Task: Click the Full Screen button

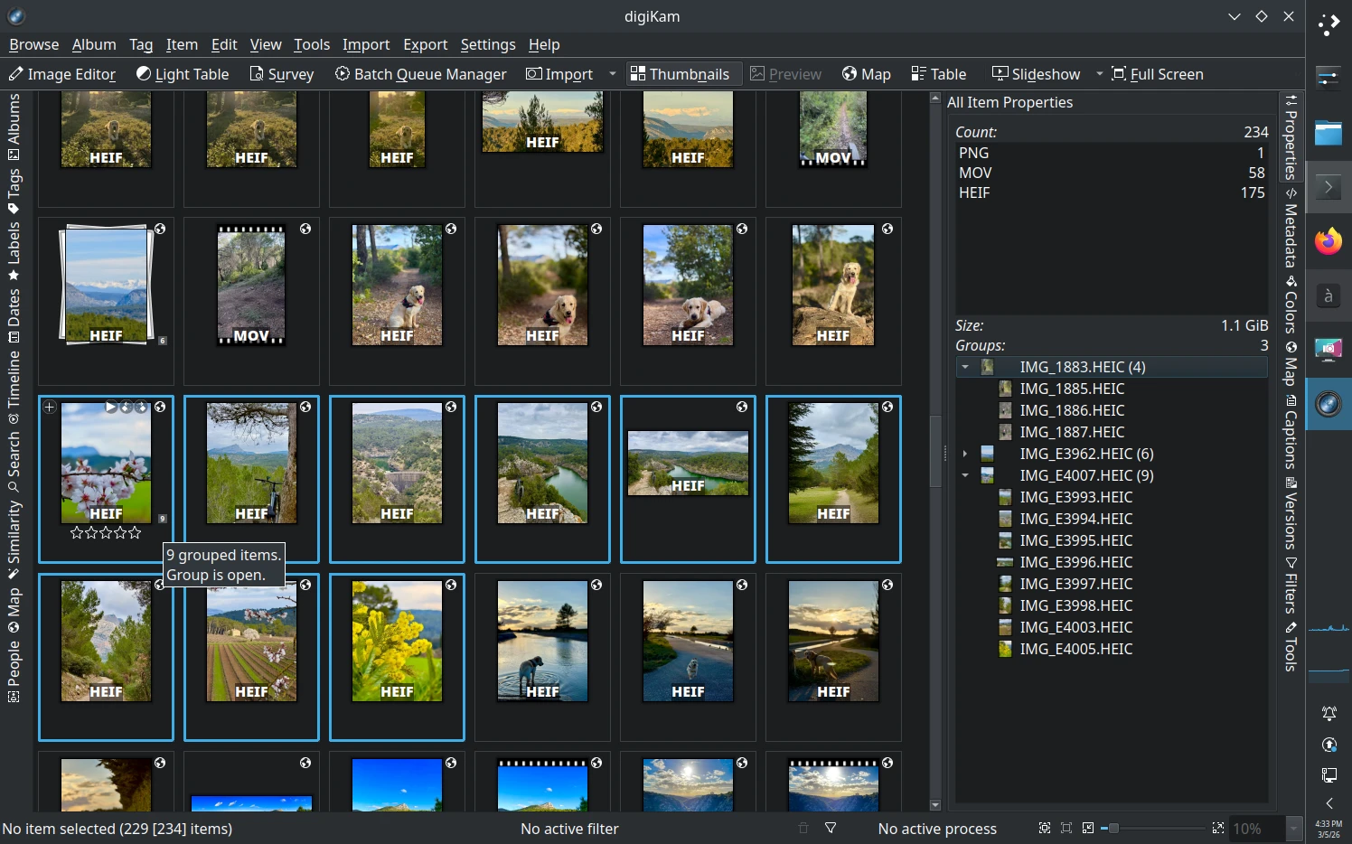Action: click(x=1158, y=74)
